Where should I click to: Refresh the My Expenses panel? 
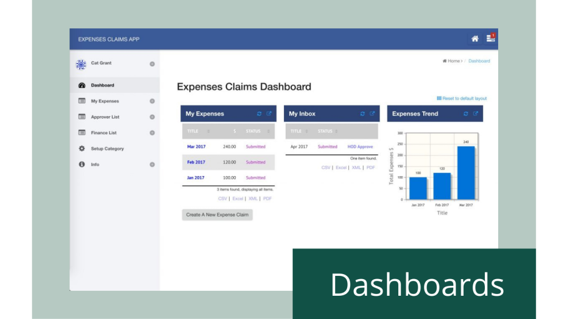[259, 114]
